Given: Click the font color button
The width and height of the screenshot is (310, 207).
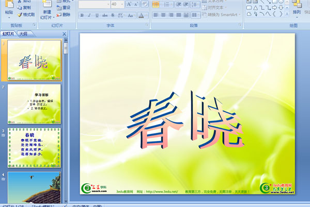Looking at the screenshot, I should 142,15.
